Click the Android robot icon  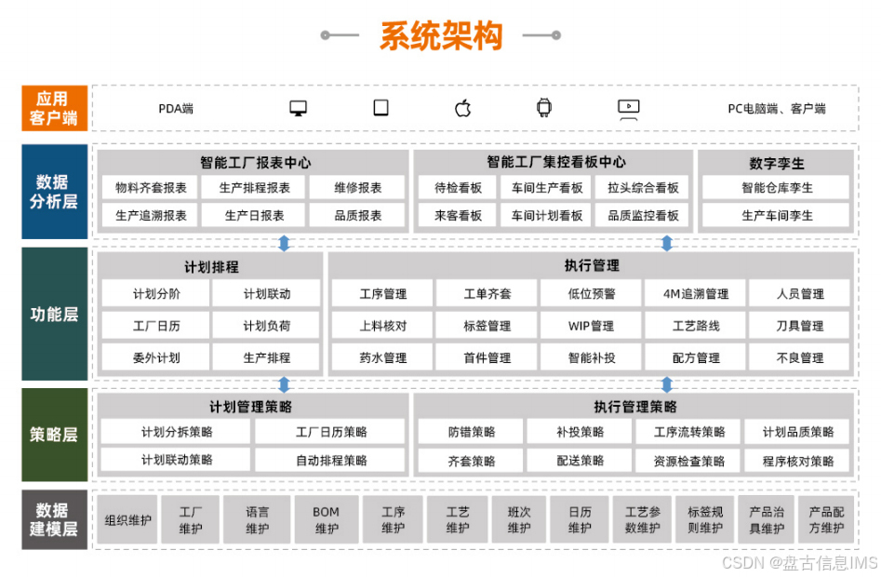click(543, 107)
